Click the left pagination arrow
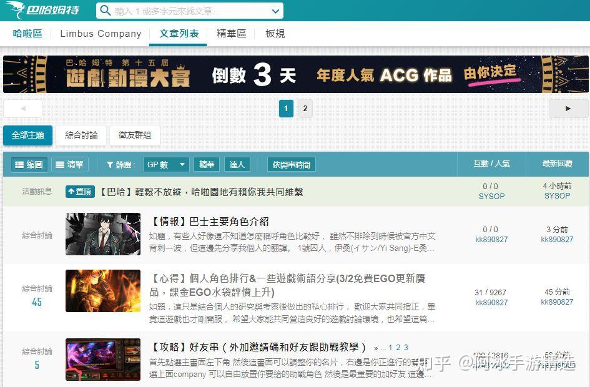Image resolution: width=590 pixels, height=387 pixels. click(x=22, y=108)
